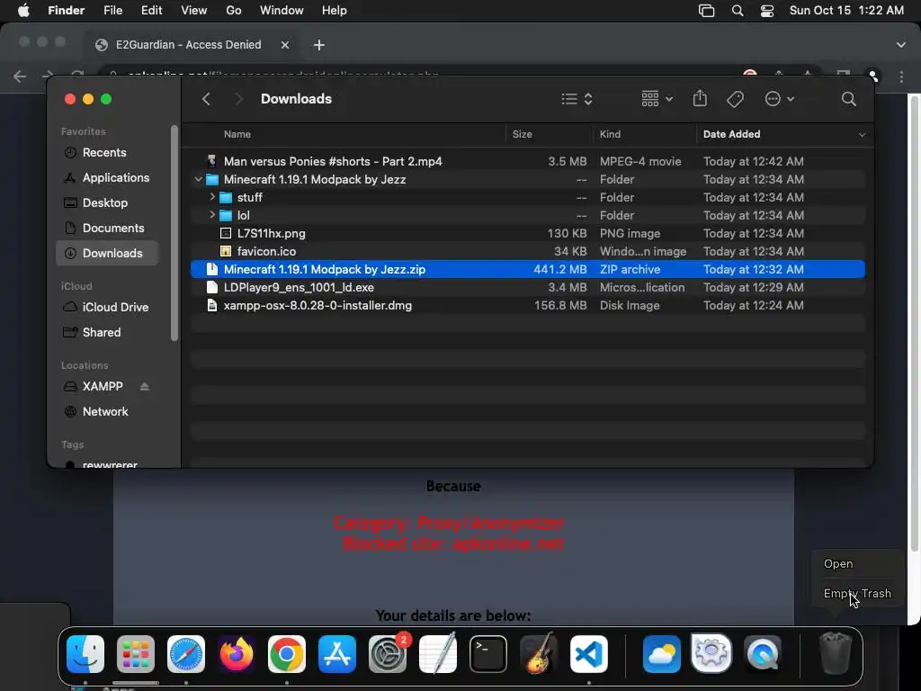Go back in Finder window
This screenshot has height=691, width=921.
(x=206, y=99)
